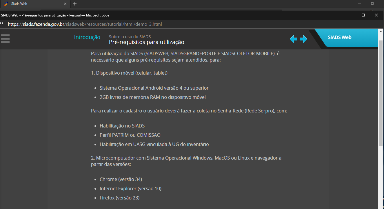Go to next tutorial page arrow

point(303,39)
